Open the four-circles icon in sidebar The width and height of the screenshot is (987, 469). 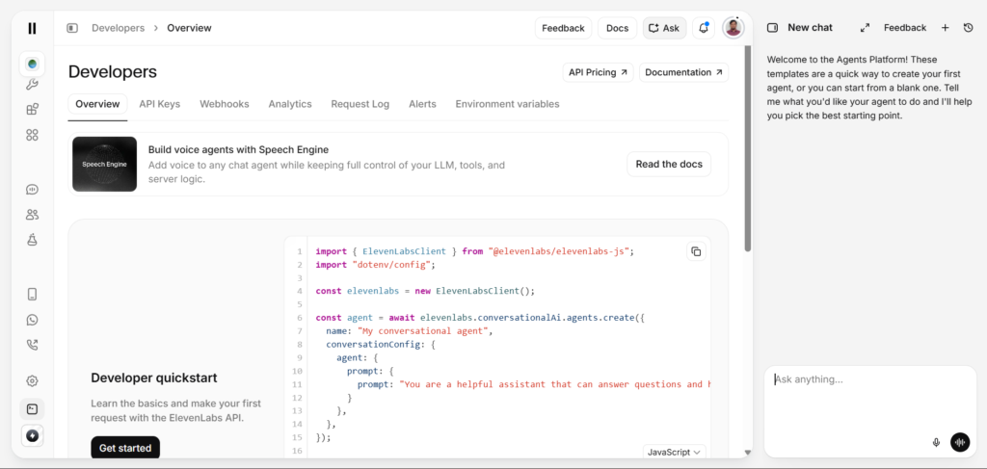coord(32,135)
